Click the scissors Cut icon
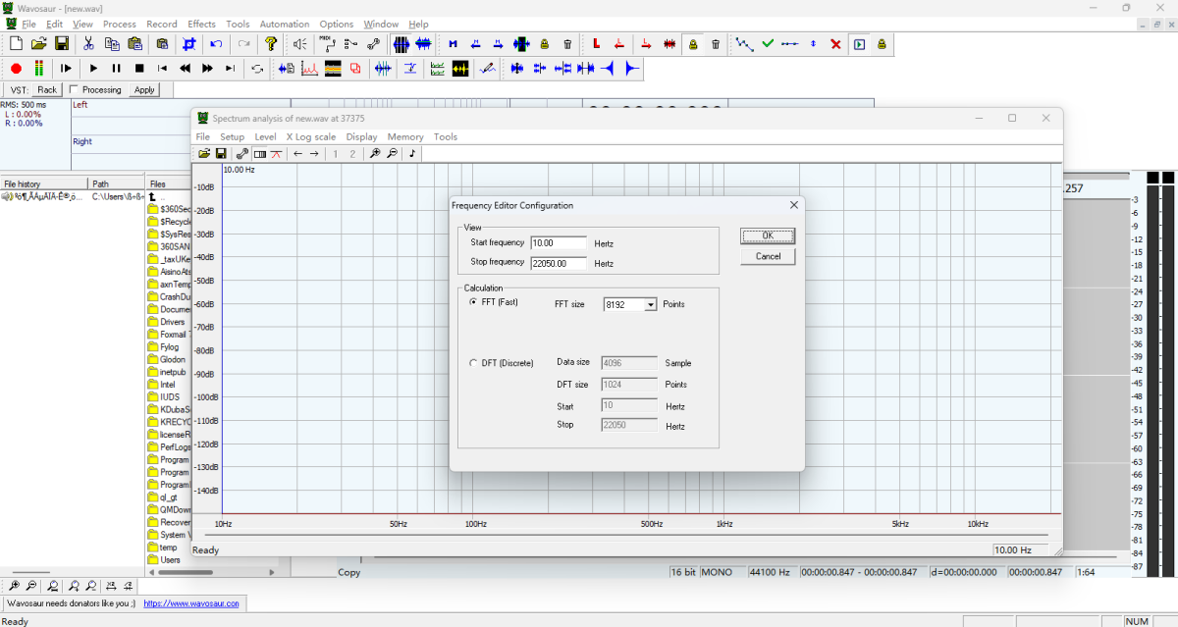The height and width of the screenshot is (627, 1178). pos(88,44)
